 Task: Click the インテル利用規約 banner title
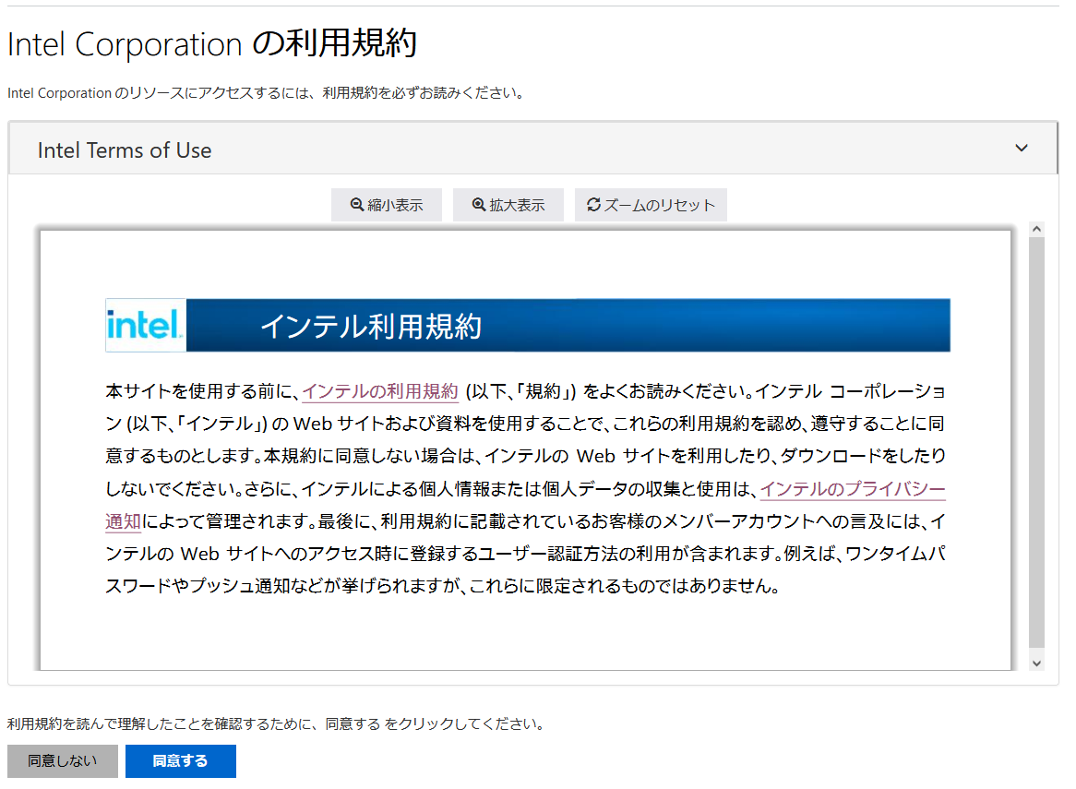pyautogui.click(x=371, y=327)
